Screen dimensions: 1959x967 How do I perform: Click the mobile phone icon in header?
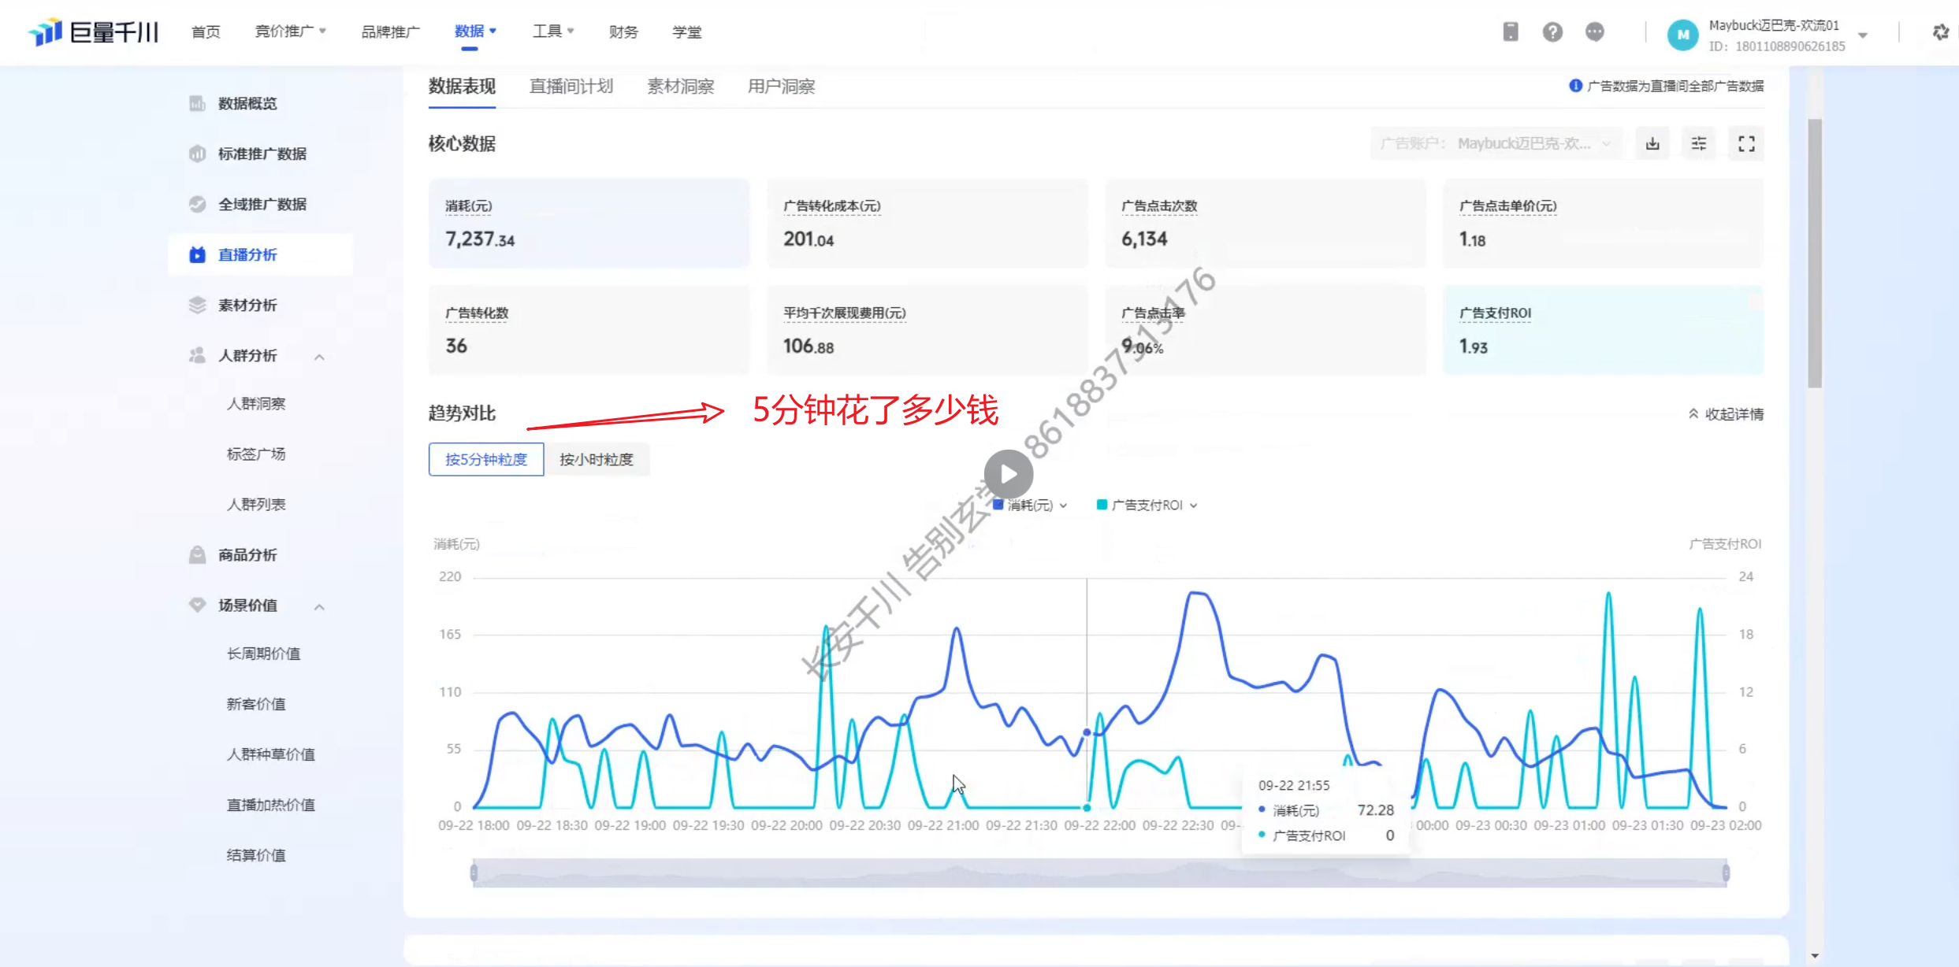(x=1510, y=32)
